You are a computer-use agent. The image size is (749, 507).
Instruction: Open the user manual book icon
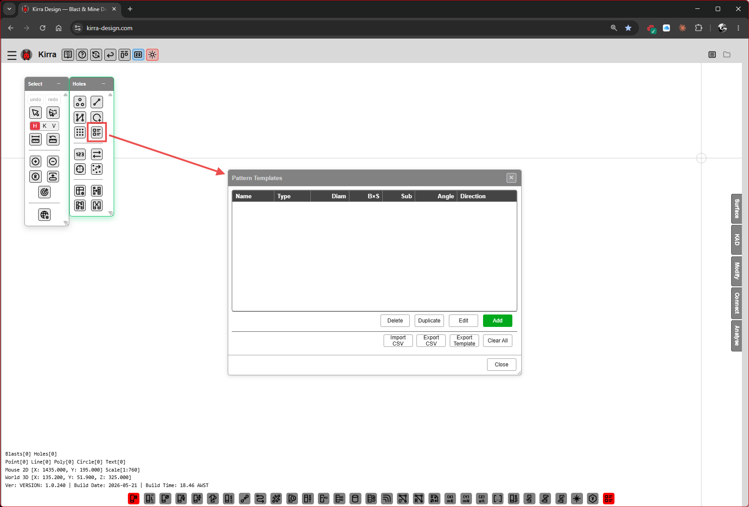coord(68,55)
